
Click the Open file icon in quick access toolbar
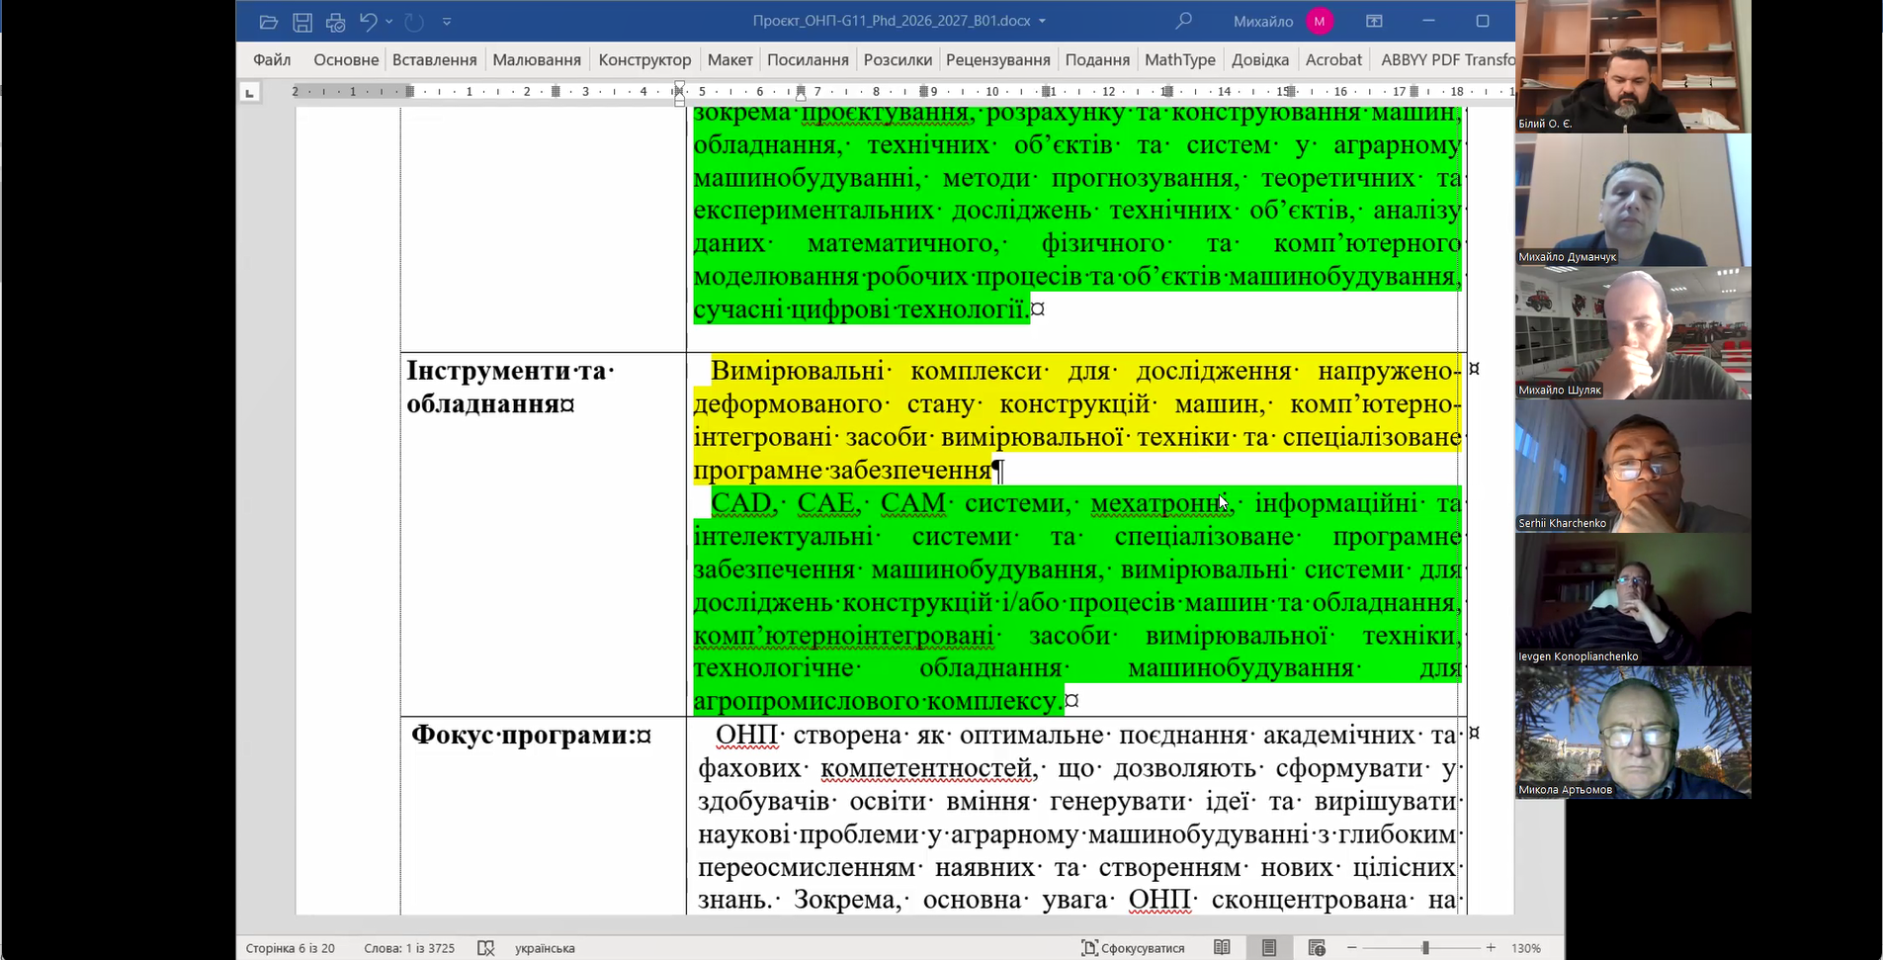268,22
